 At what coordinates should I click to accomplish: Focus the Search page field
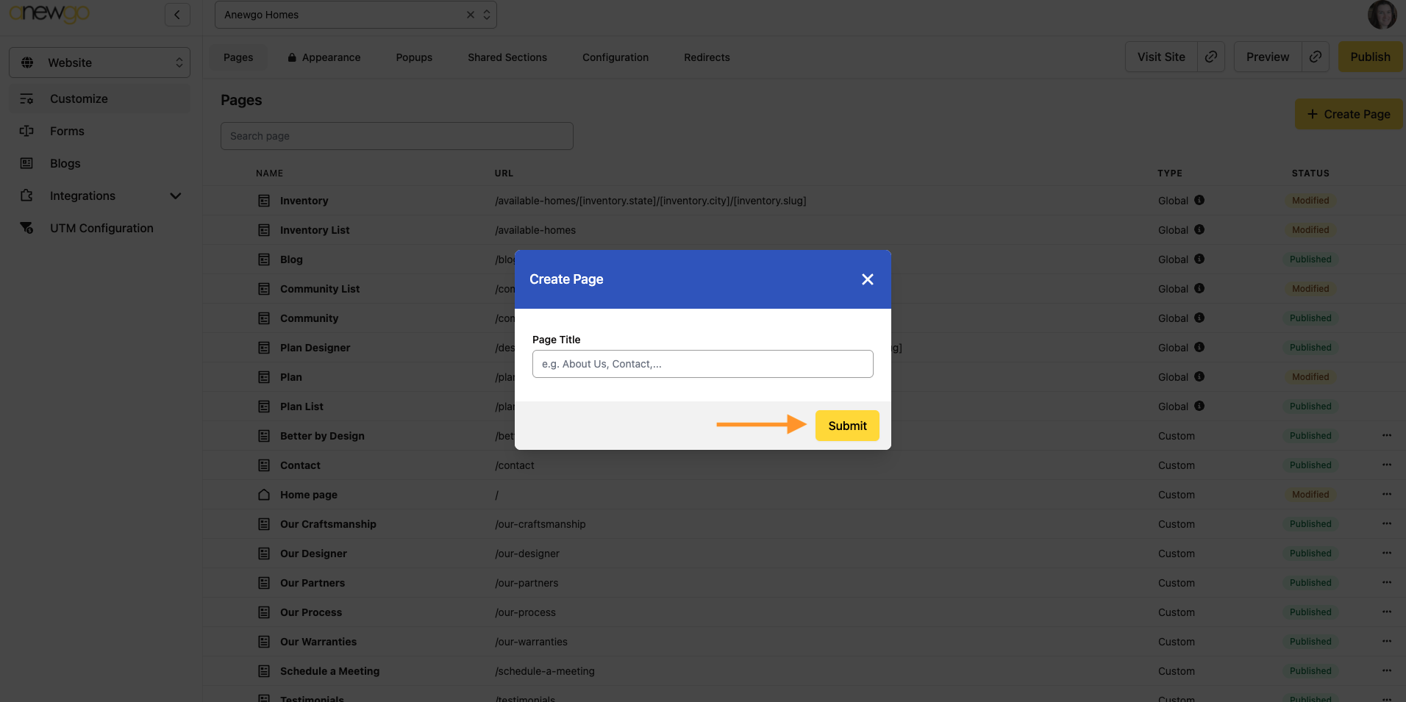point(397,136)
